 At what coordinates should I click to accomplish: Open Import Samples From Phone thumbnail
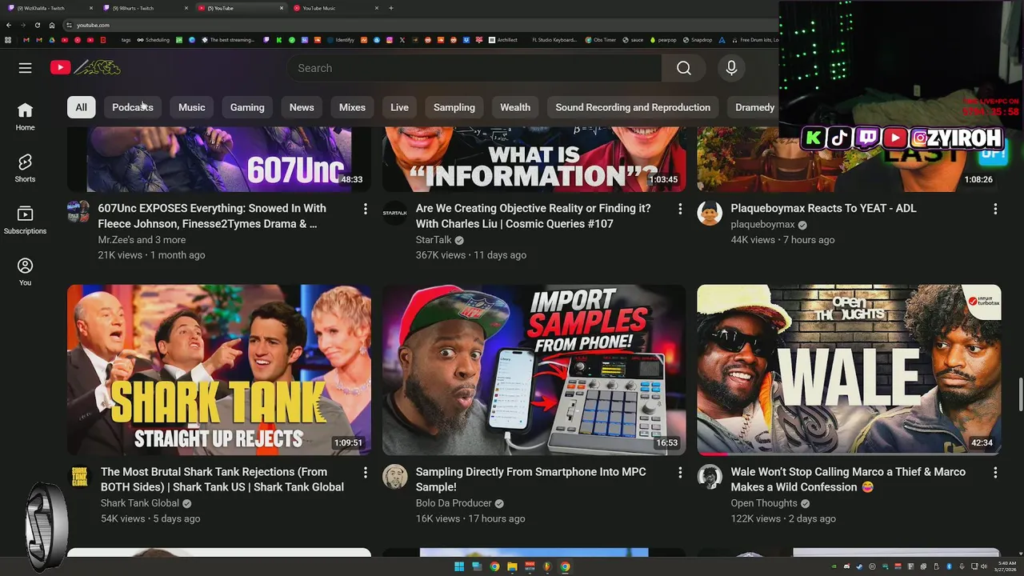(x=534, y=370)
